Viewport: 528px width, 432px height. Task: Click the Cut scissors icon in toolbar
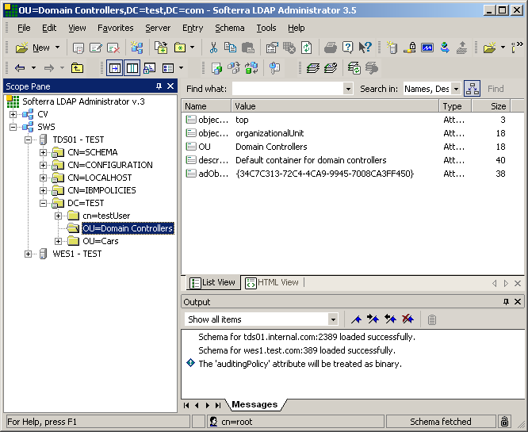213,48
